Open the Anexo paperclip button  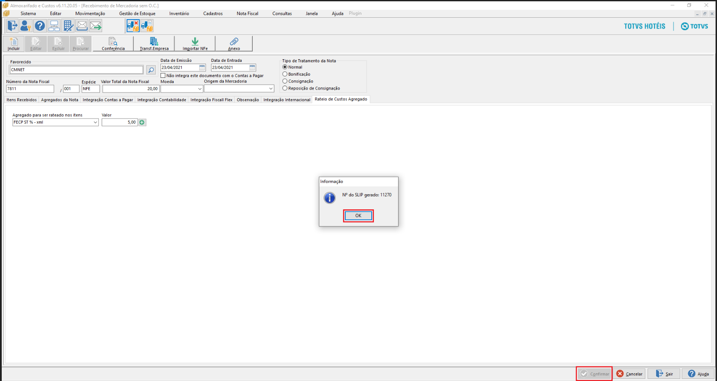(234, 44)
